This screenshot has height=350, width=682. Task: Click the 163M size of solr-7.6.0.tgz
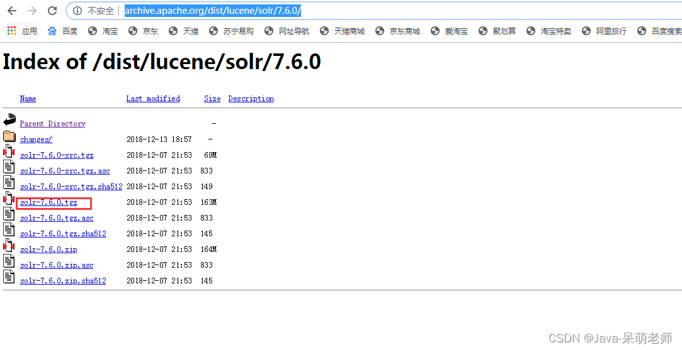(x=208, y=202)
